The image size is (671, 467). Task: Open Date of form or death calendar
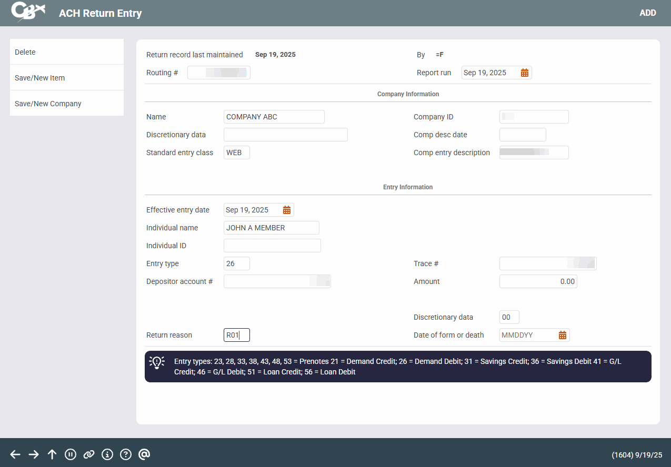pyautogui.click(x=562, y=335)
